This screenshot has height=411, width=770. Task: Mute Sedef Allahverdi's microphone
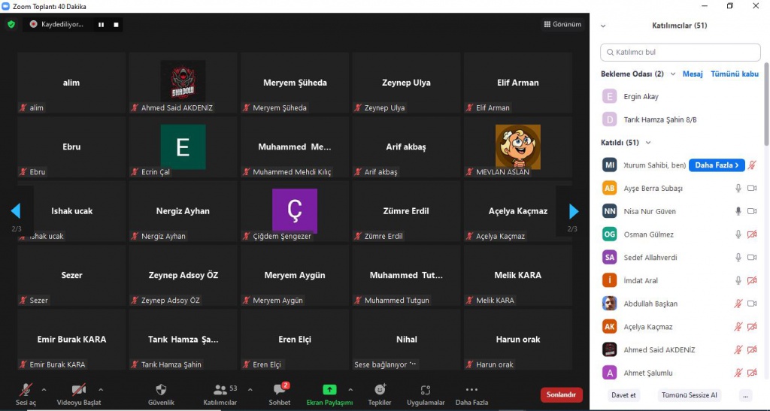coord(738,258)
